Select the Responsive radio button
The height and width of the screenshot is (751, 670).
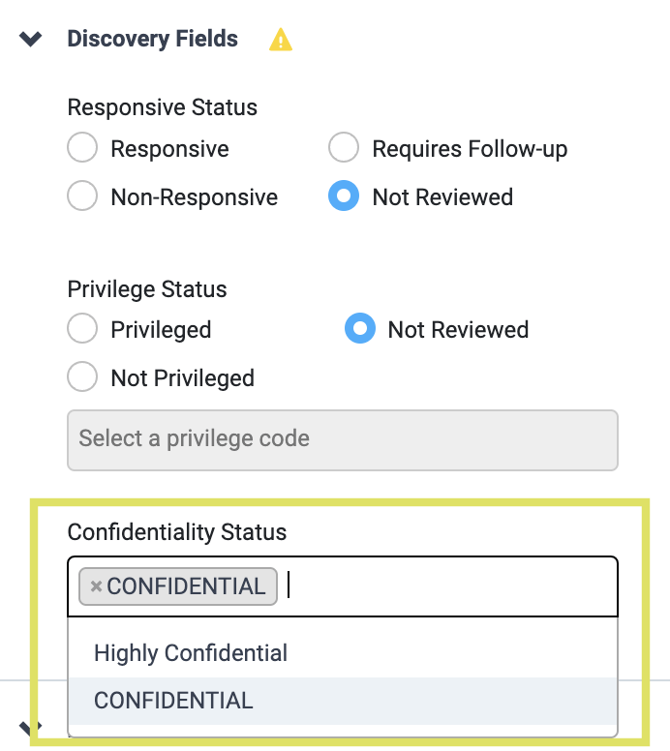(82, 149)
